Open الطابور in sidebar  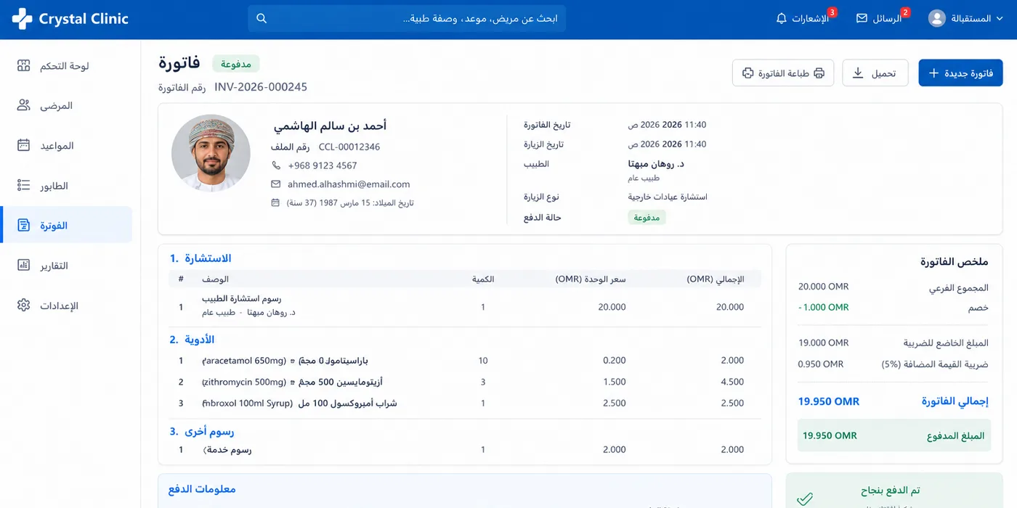pyautogui.click(x=67, y=186)
